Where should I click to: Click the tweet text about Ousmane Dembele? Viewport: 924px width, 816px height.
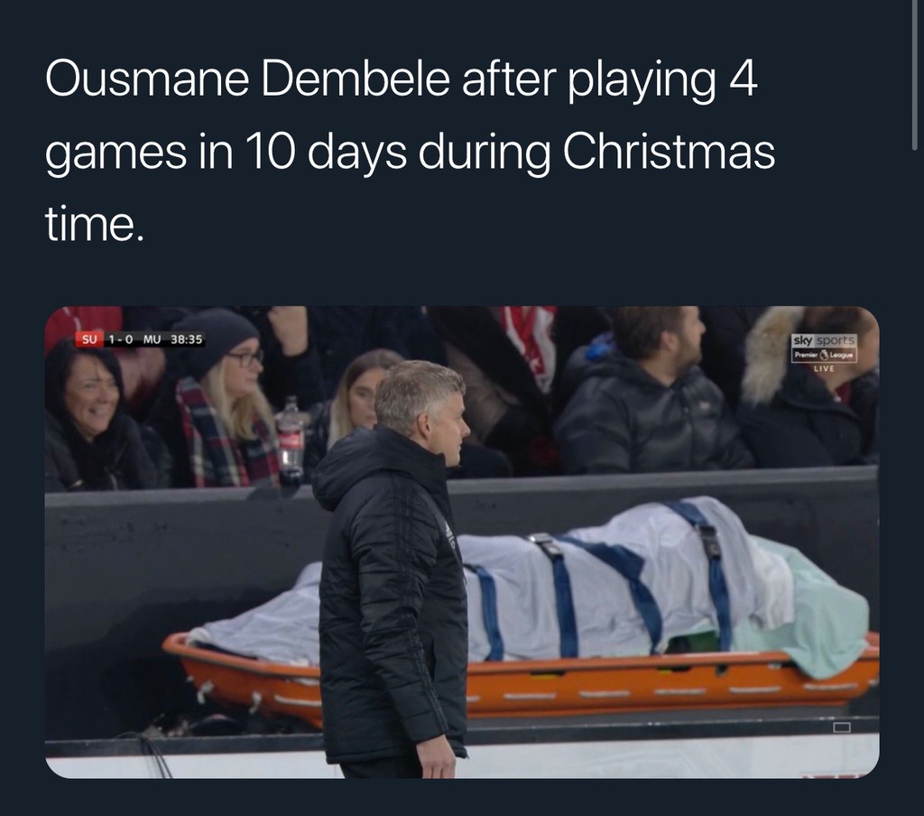(410, 153)
